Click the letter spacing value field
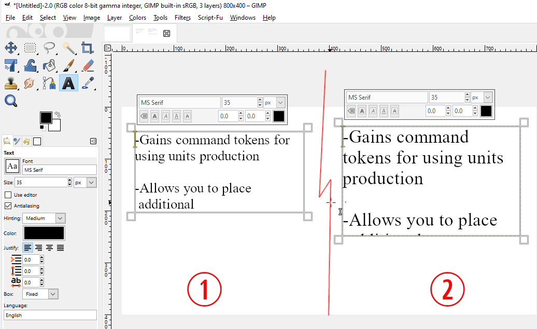 (x=31, y=282)
